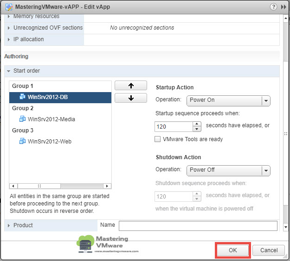Click the start order list left scroll arrow

[13, 186]
